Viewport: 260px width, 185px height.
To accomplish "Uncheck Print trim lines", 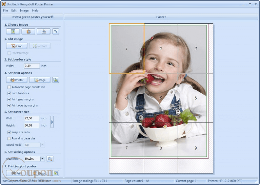I will pos(9,93).
